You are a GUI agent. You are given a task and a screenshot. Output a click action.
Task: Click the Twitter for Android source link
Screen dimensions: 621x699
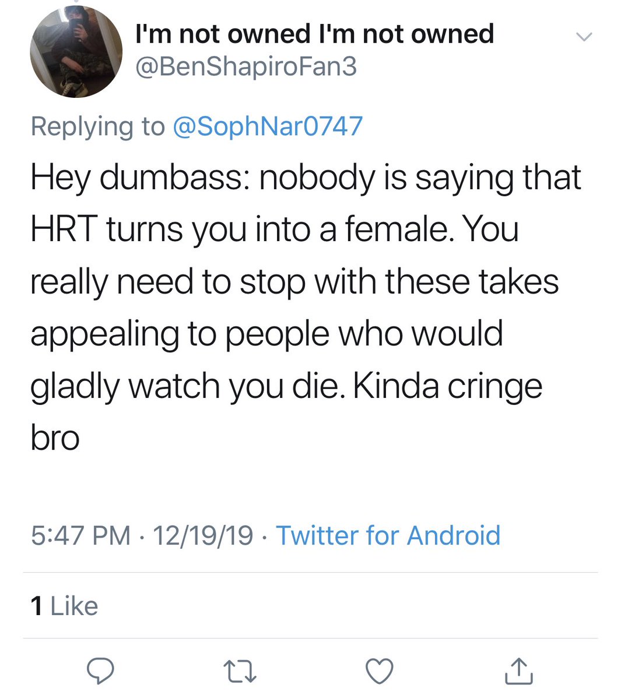pos(388,535)
